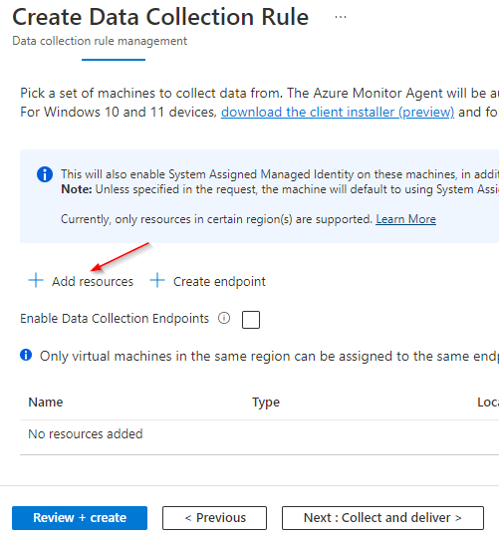Image resolution: width=499 pixels, height=539 pixels.
Task: Click the Add resources command
Action: pyautogui.click(x=81, y=281)
